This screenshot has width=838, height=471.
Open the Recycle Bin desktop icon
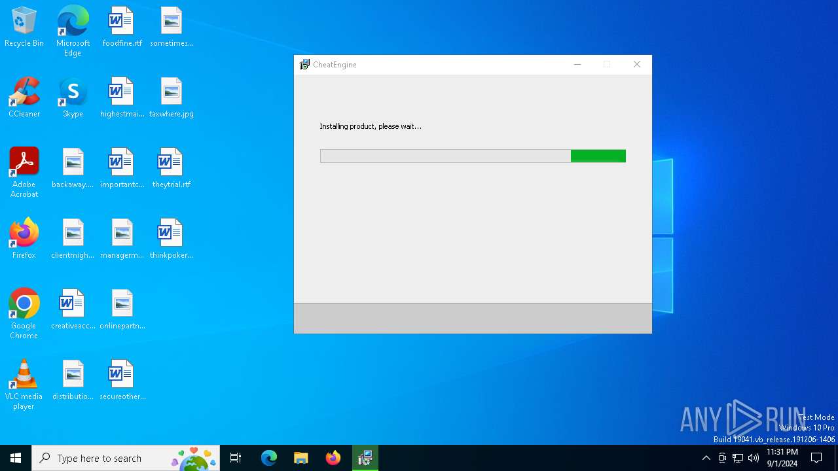coord(24,27)
